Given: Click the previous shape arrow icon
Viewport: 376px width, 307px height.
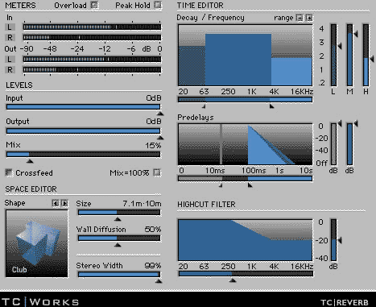Looking at the screenshot, I should (x=56, y=203).
